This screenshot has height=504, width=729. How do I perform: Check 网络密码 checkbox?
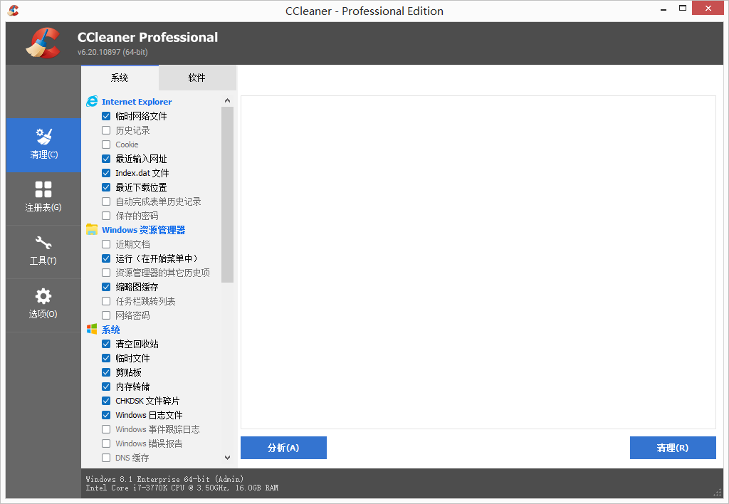(x=106, y=315)
